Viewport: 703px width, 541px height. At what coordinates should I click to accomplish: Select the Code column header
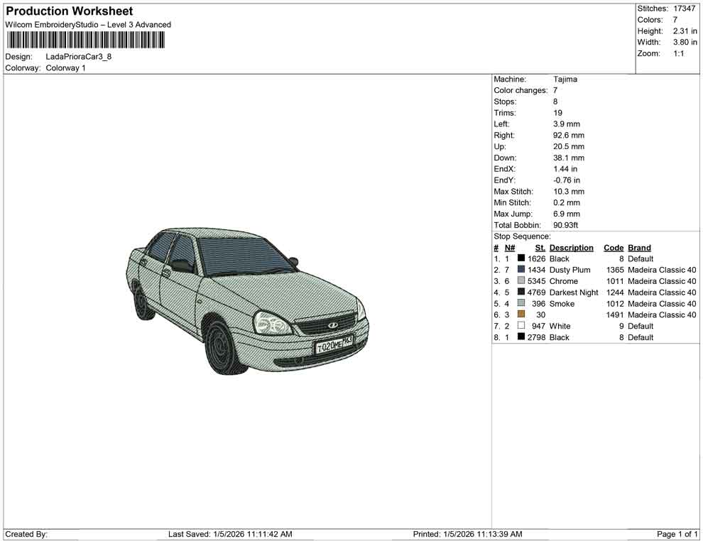tap(614, 247)
